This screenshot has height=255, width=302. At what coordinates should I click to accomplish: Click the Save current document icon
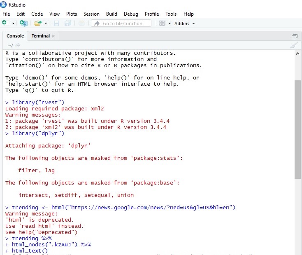(x=56, y=23)
